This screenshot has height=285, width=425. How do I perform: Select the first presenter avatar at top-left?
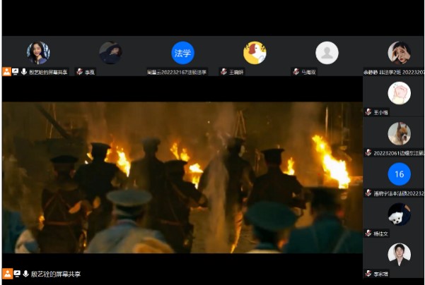pos(38,53)
